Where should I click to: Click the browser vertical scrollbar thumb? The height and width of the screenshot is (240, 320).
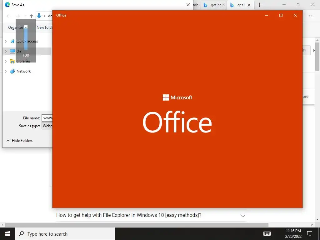point(317,57)
